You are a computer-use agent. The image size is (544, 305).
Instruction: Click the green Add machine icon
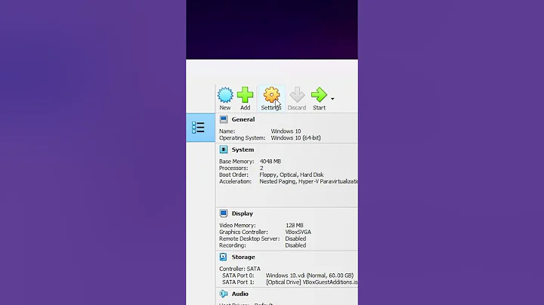246,95
